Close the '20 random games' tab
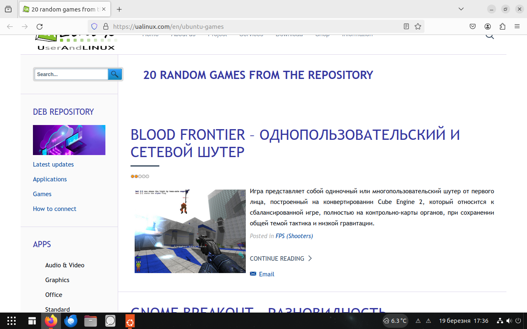Viewport: 527px width, 329px height. (x=103, y=9)
